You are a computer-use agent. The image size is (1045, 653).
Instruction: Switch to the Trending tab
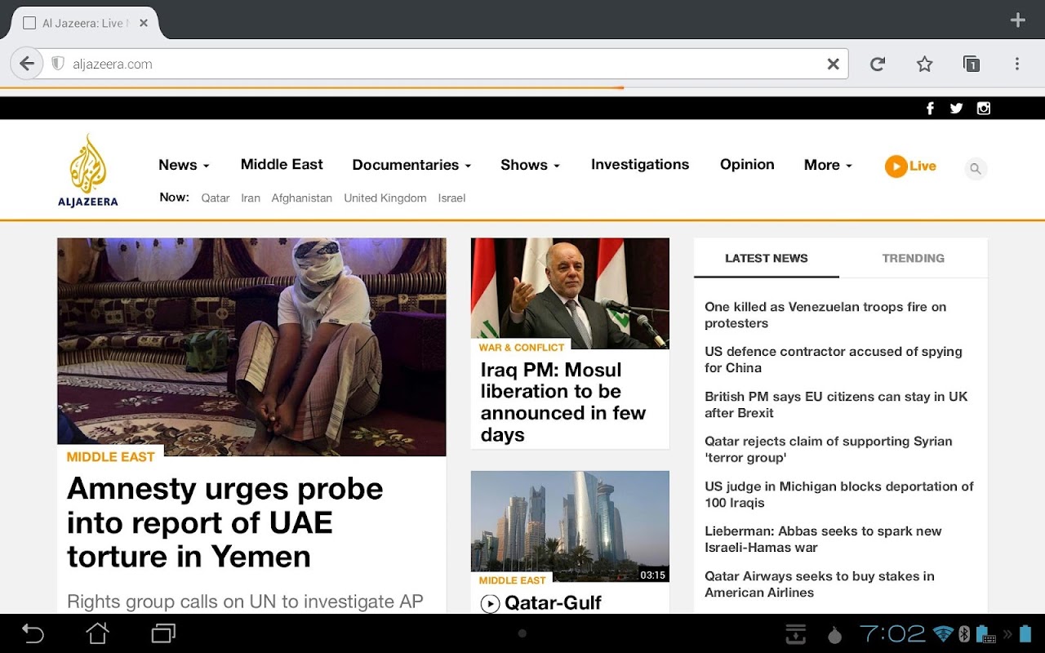pos(913,258)
